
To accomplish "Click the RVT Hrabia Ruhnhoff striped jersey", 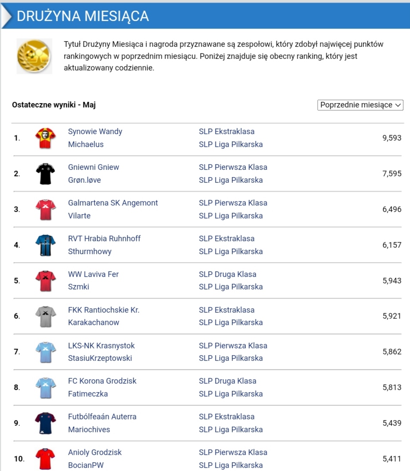I will click(45, 245).
